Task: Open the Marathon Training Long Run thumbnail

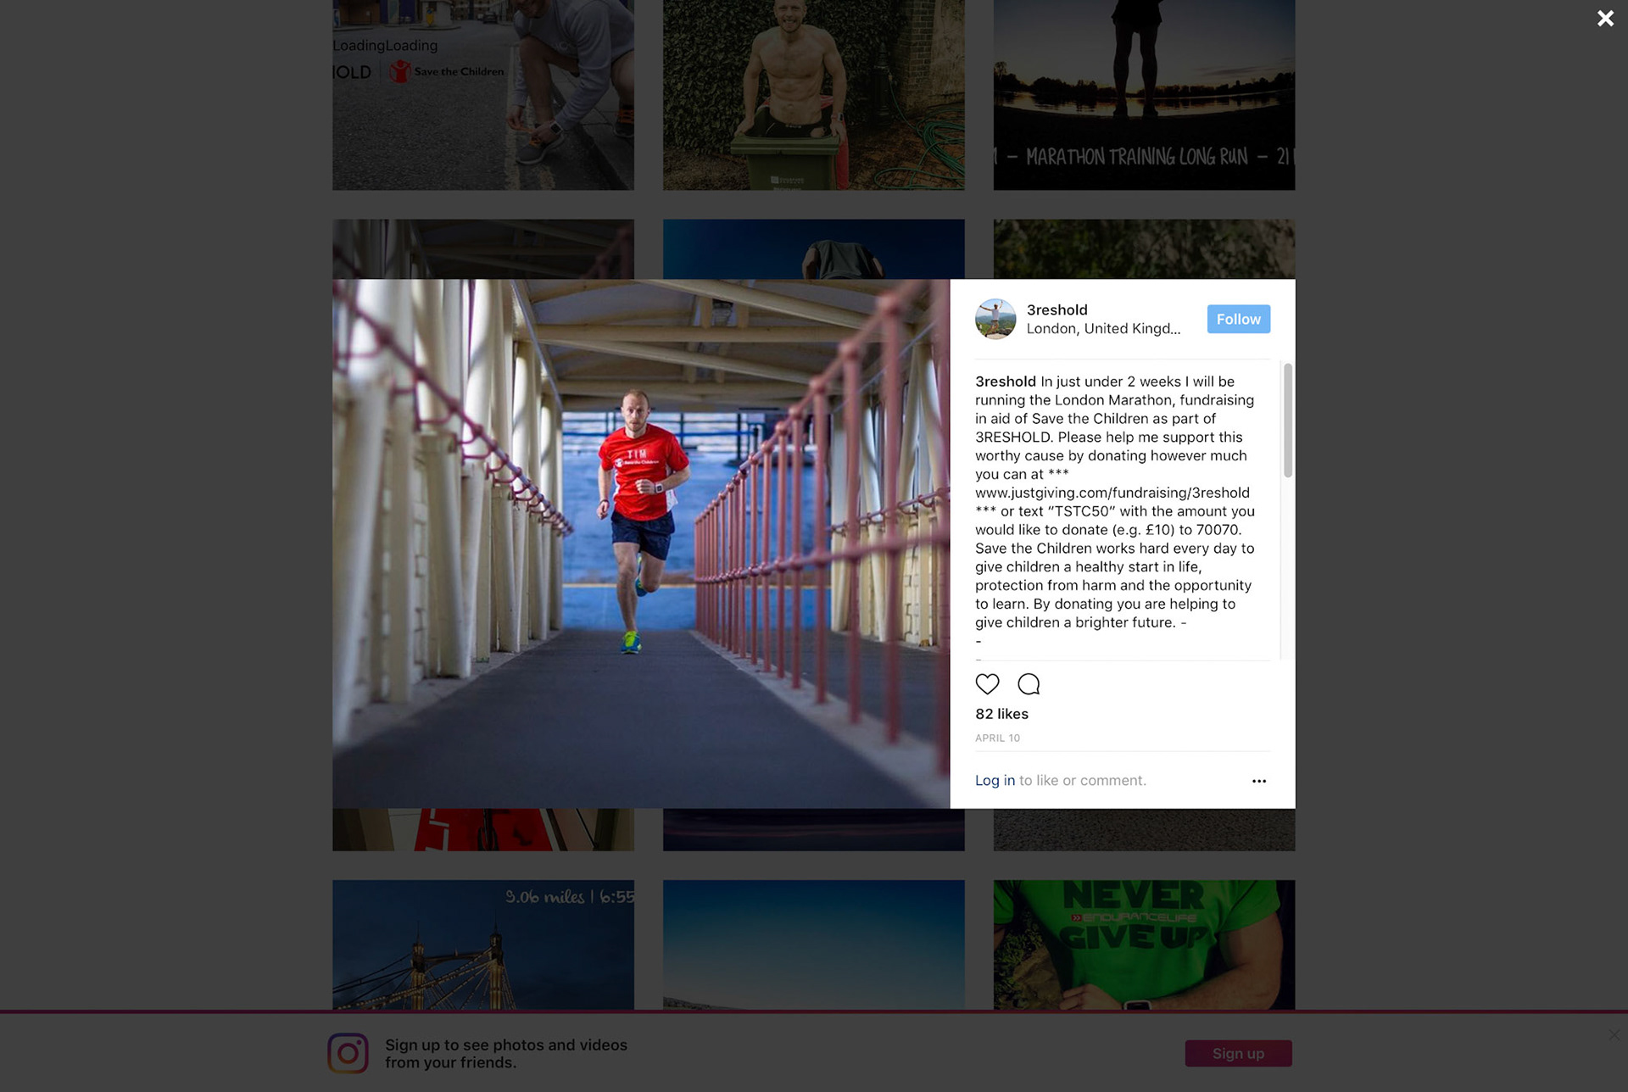Action: 1144,95
